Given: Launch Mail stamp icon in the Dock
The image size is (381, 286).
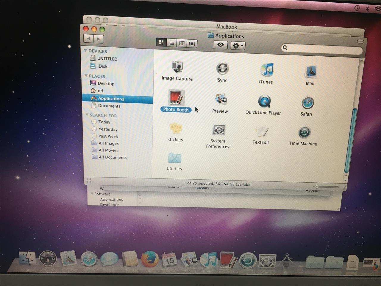Looking at the screenshot, I should pyautogui.click(x=68, y=258).
